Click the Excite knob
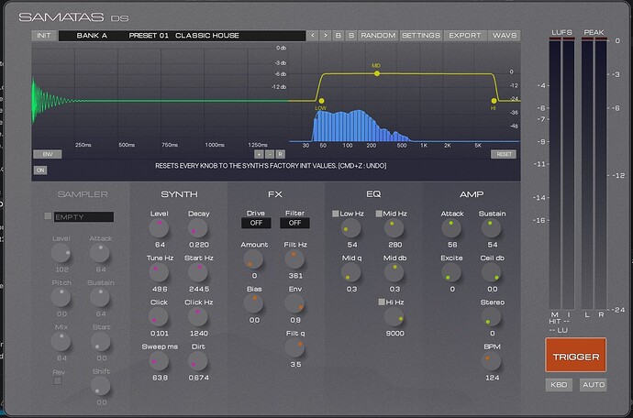The height and width of the screenshot is (418, 633). (x=451, y=272)
